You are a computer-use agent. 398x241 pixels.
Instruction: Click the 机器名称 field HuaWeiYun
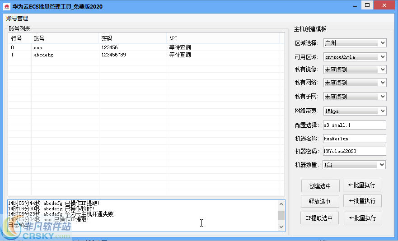pyautogui.click(x=355, y=139)
